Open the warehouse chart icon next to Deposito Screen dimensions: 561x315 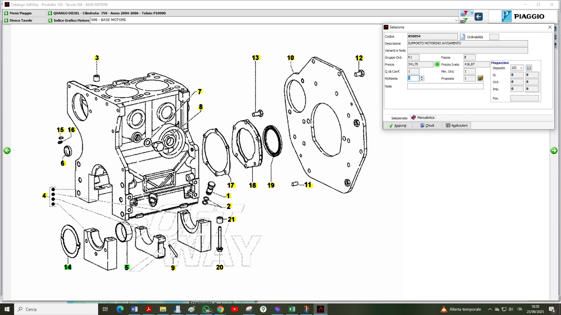(529, 68)
